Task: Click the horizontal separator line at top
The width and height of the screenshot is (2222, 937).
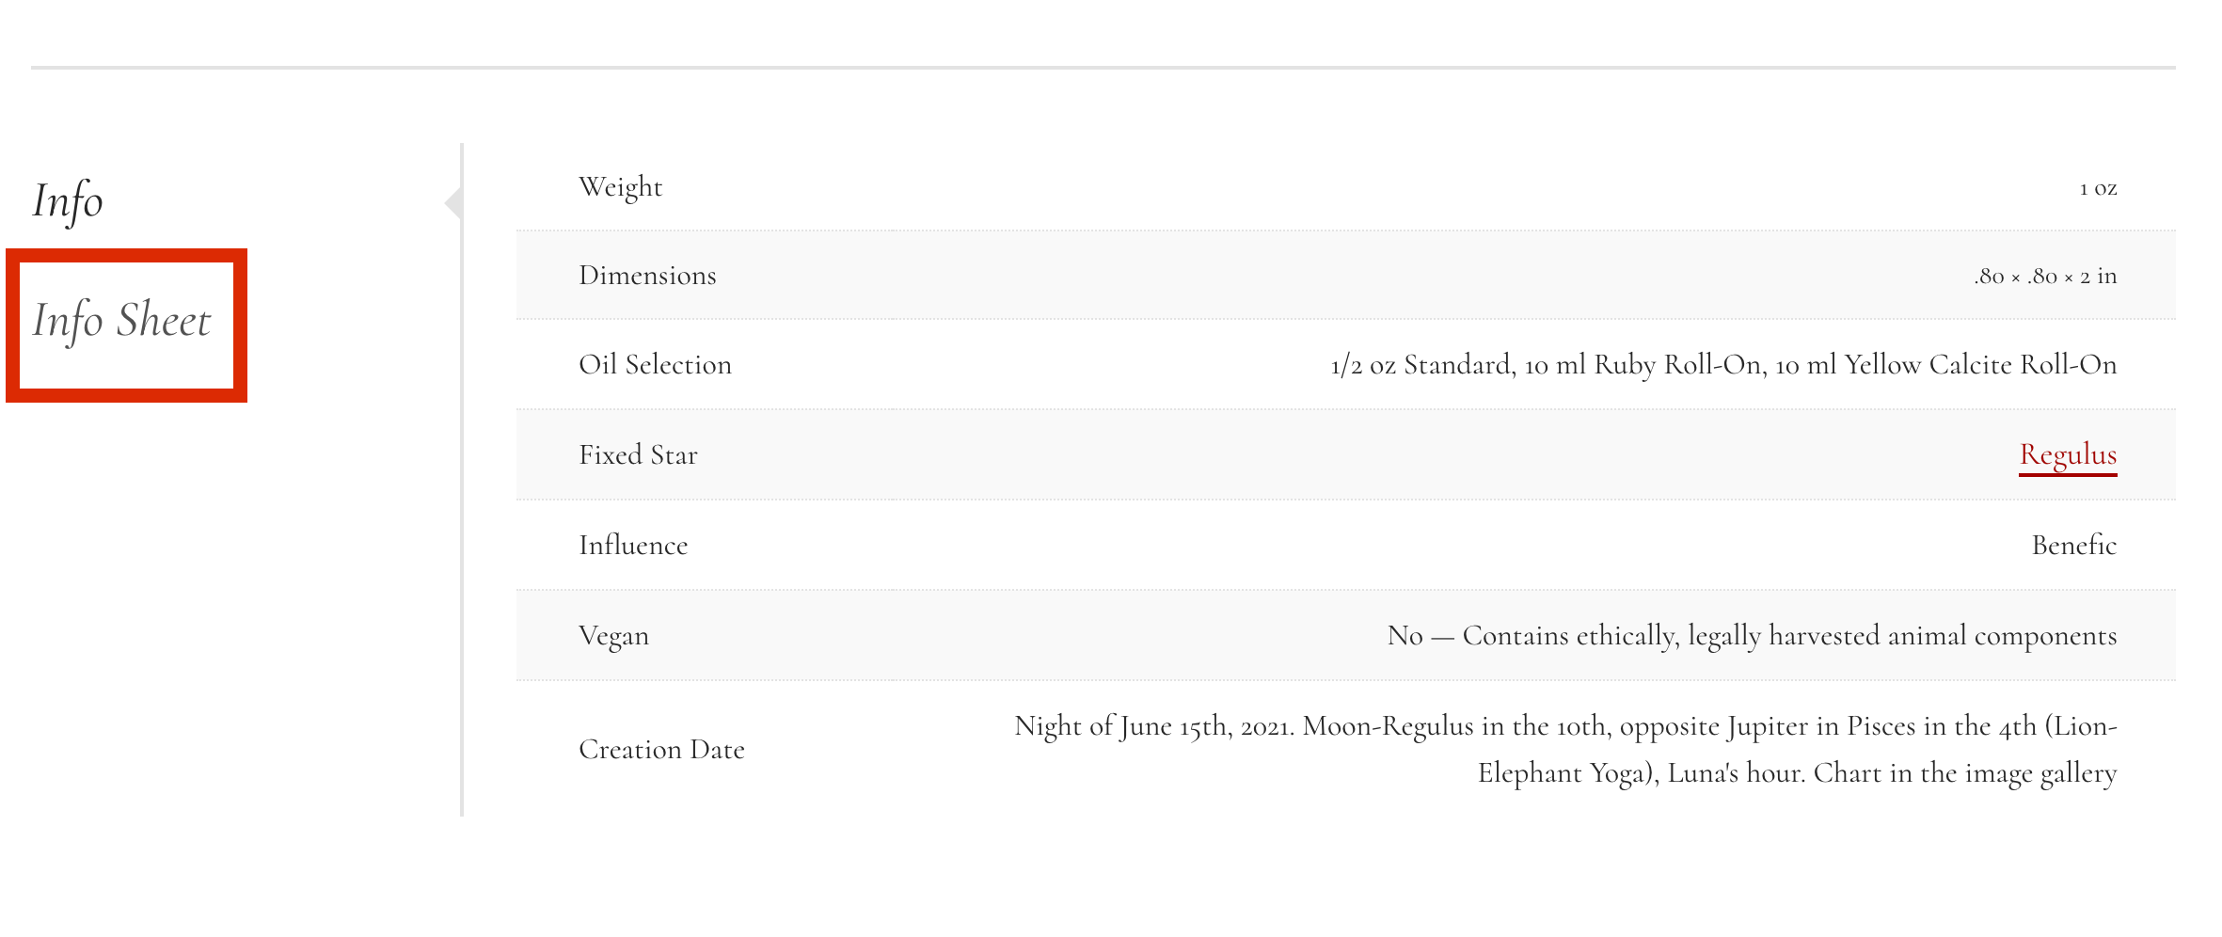Action: 1103,68
